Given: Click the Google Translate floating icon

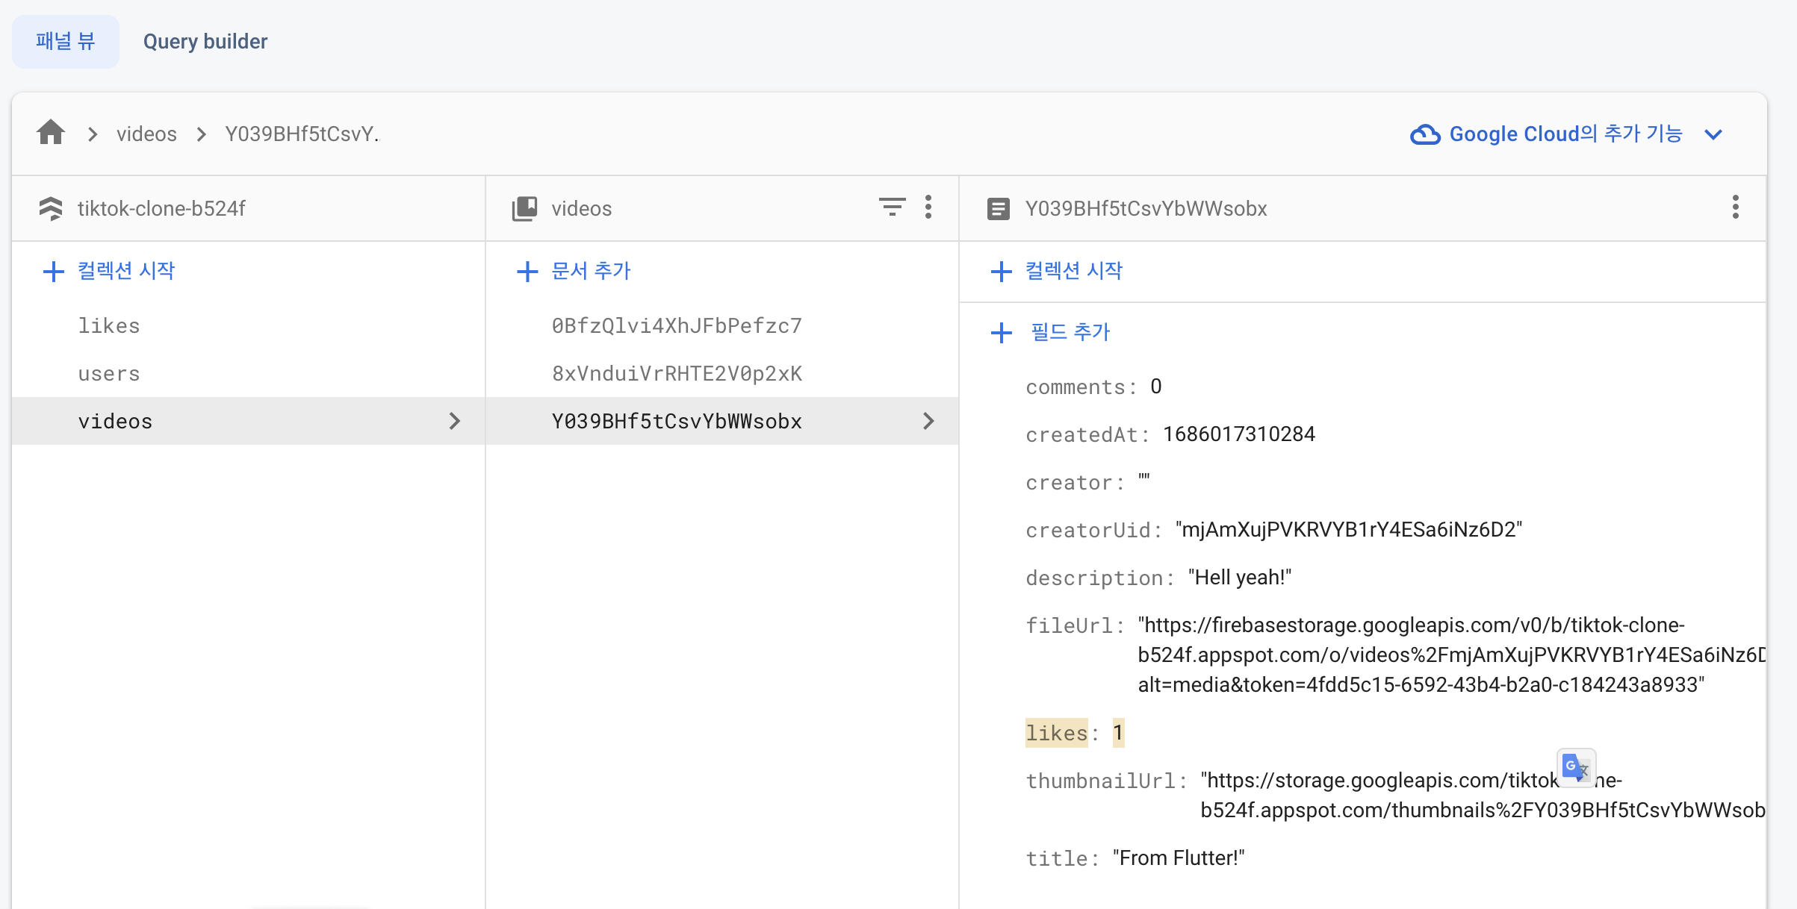Looking at the screenshot, I should [1576, 767].
